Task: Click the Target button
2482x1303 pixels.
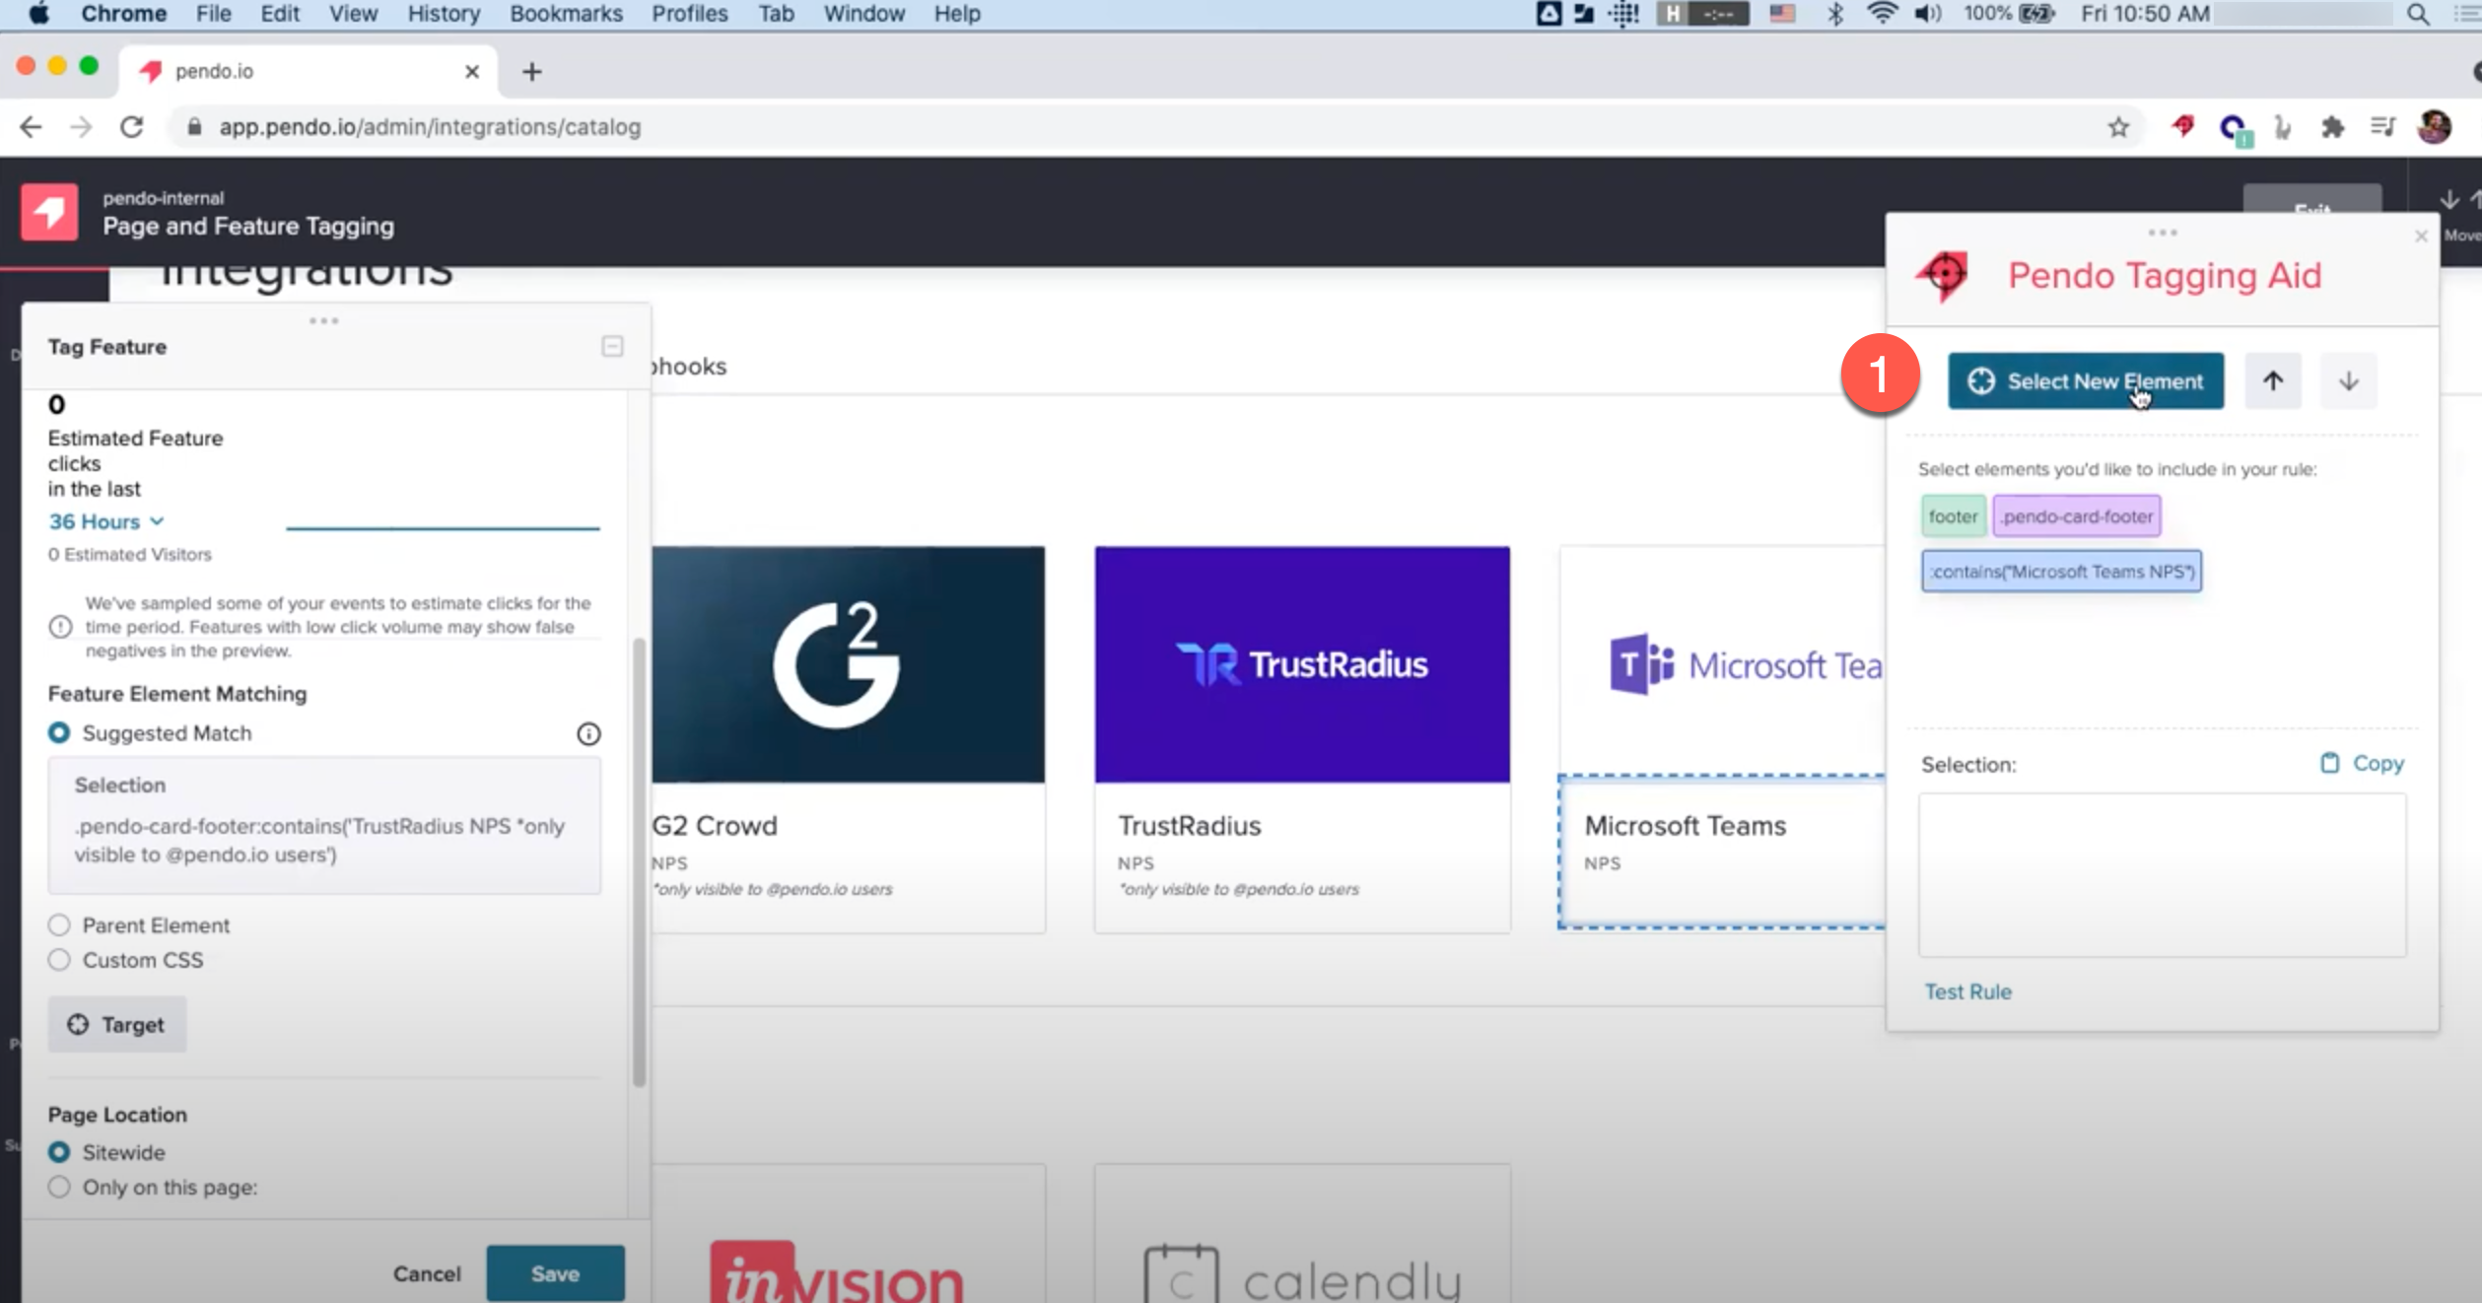Action: point(117,1025)
